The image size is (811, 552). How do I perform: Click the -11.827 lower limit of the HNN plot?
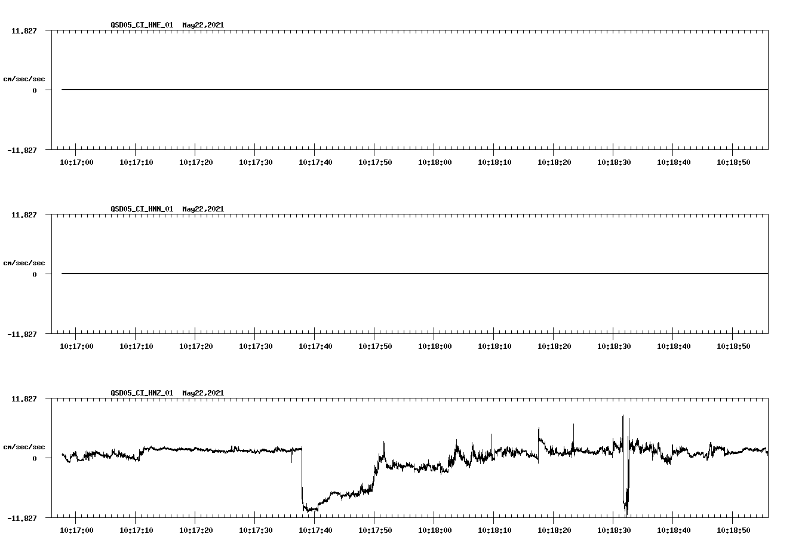21,334
